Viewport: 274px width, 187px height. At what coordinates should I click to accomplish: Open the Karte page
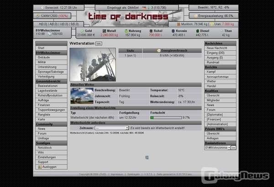(x=51, y=119)
